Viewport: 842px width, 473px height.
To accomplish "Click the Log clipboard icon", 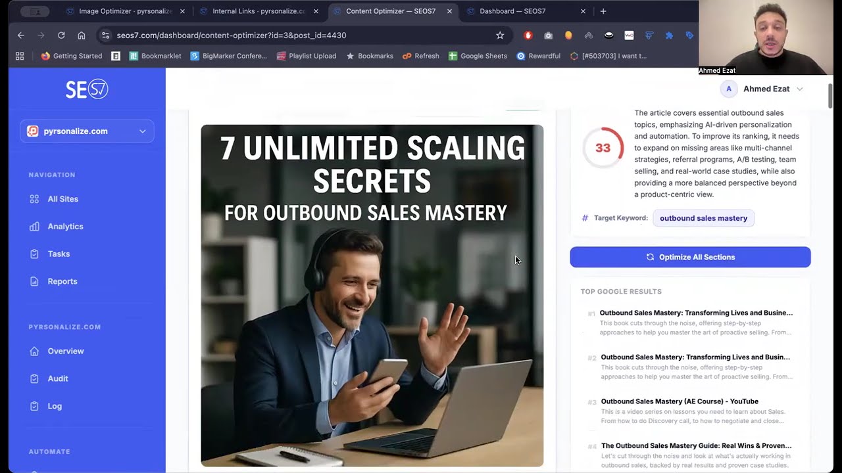I will (34, 407).
